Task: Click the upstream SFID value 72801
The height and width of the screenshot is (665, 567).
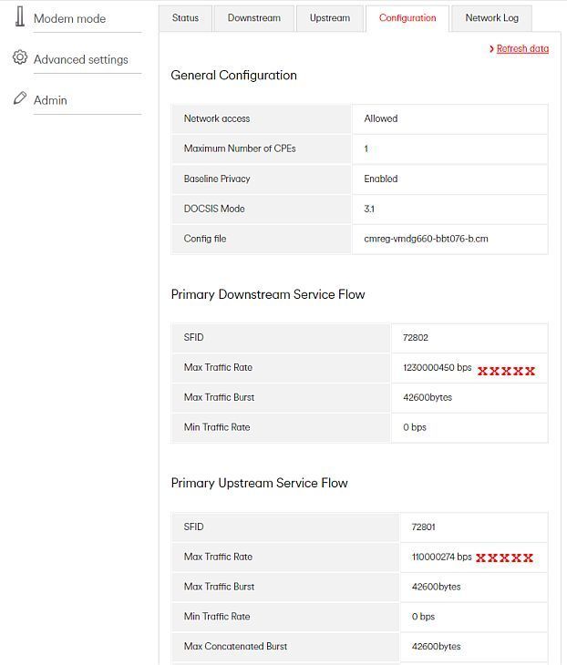Action: click(423, 527)
